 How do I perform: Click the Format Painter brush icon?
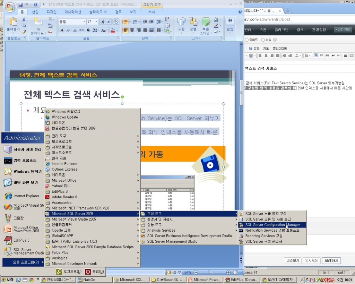point(24,32)
